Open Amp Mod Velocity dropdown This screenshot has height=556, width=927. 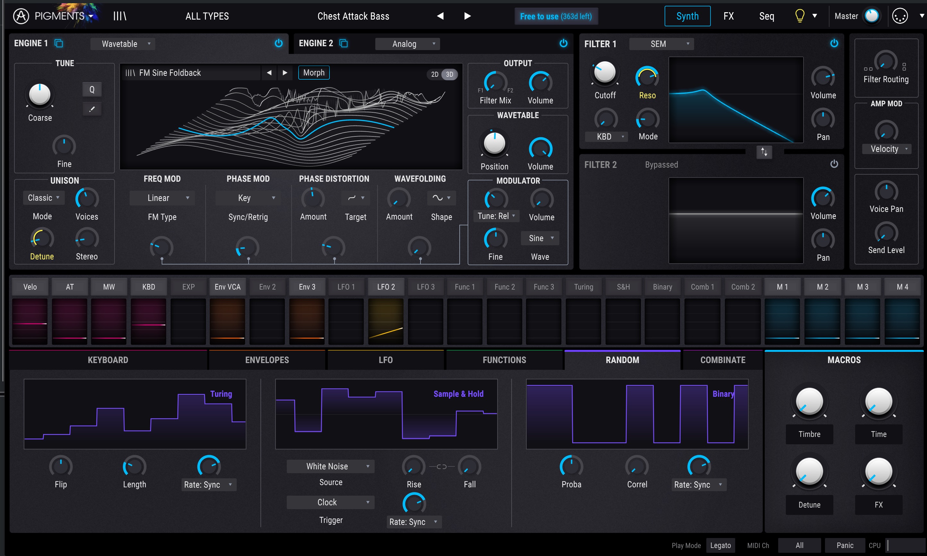pyautogui.click(x=887, y=149)
